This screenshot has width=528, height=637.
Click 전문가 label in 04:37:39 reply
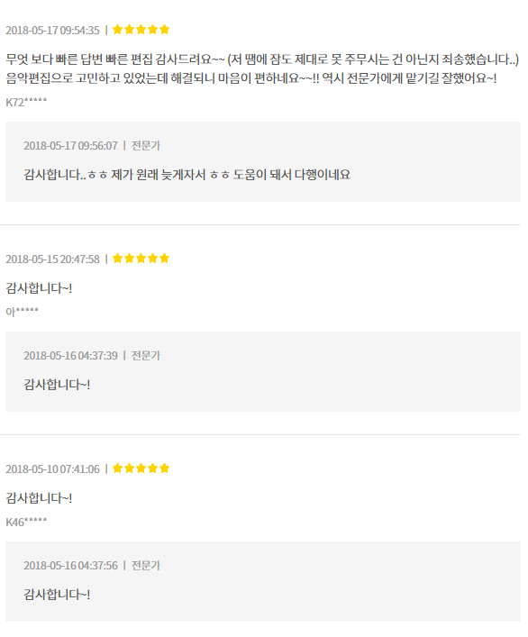click(x=146, y=356)
